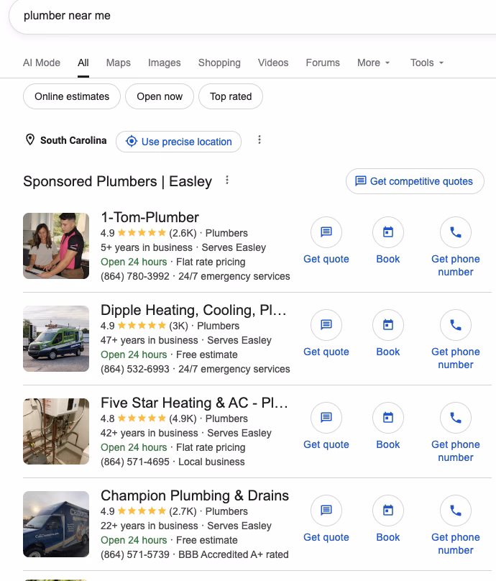
Task: Click Get quote icon for 1-Tom-Plumber
Action: tap(326, 232)
